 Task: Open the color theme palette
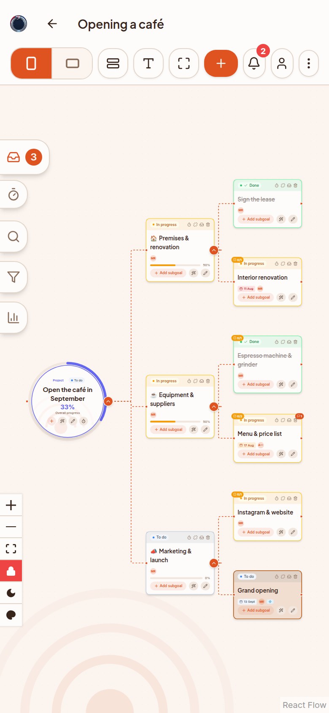(x=11, y=615)
